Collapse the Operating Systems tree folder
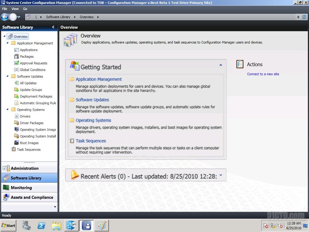This screenshot has width=309, height=232. tap(8, 109)
